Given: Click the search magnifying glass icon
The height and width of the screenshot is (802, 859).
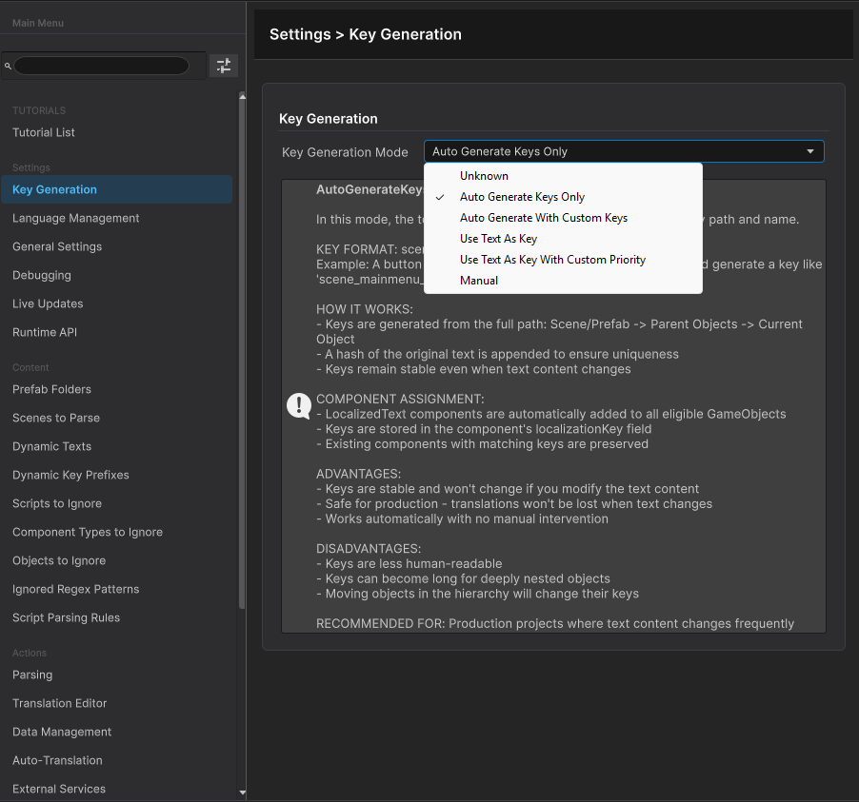Looking at the screenshot, I should click(x=8, y=66).
